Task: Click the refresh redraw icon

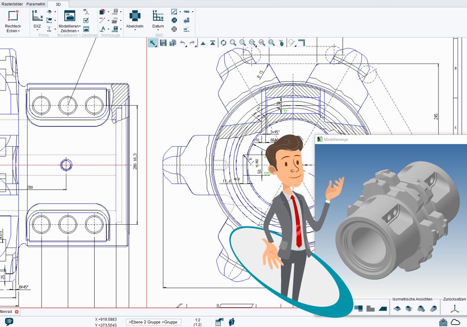Action: (223, 43)
